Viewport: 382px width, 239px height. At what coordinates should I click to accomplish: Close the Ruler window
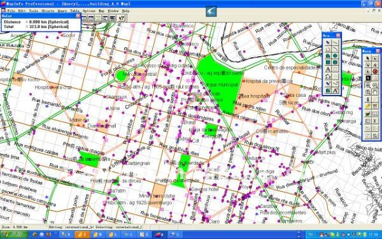(x=78, y=15)
